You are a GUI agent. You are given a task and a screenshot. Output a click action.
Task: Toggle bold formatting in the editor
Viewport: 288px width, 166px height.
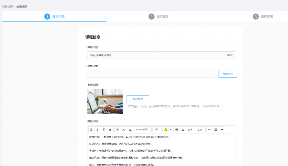92,130
